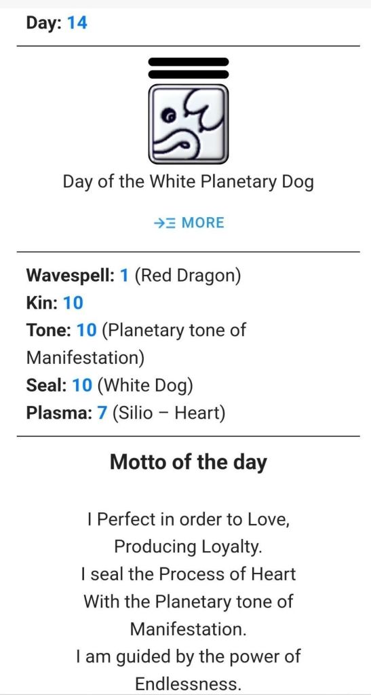Click the I Perfect in order to Love line

(188, 519)
